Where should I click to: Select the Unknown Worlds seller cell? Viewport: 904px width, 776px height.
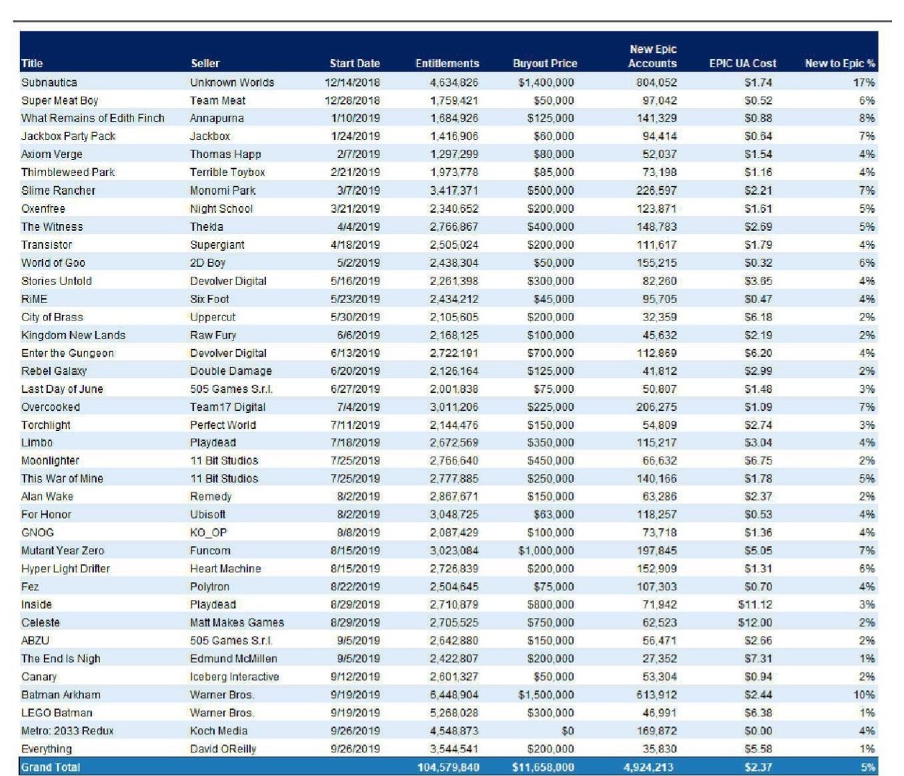point(232,82)
